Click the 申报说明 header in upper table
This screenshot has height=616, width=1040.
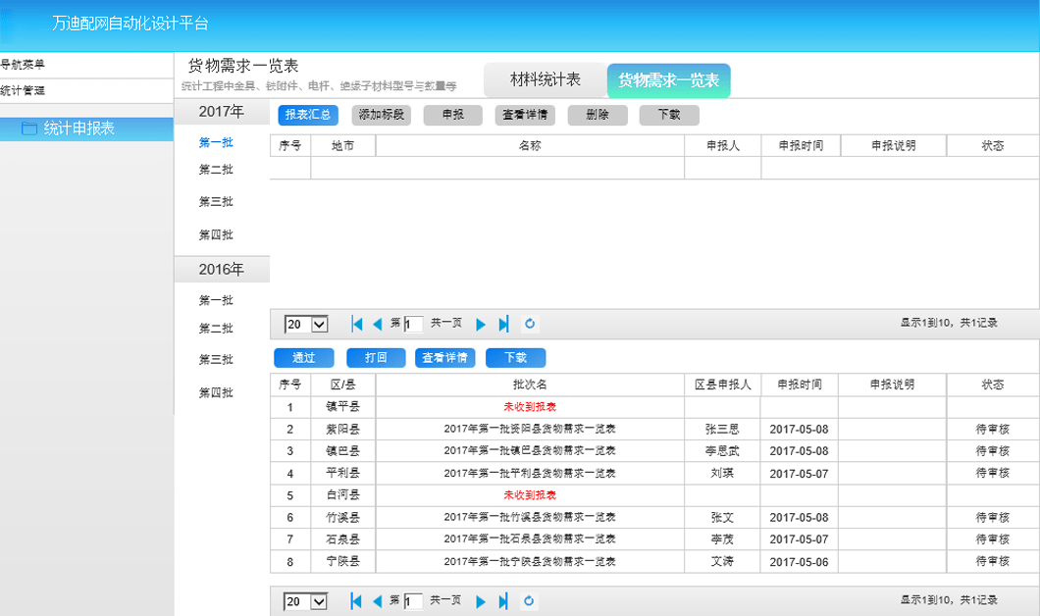point(894,146)
